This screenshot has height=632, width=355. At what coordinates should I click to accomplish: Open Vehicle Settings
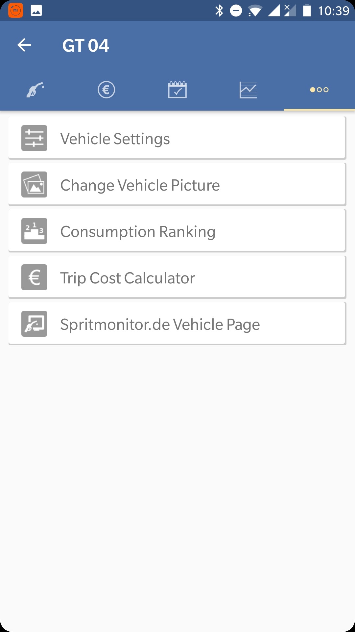click(x=115, y=139)
